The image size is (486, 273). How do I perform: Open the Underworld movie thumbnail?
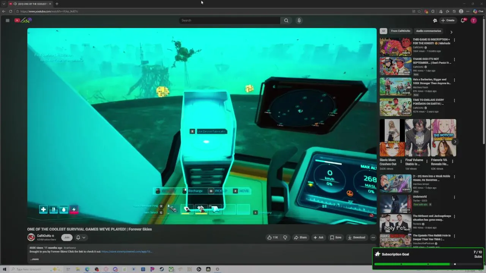(x=395, y=204)
